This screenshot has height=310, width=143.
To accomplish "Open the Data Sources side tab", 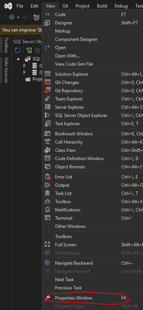I will coord(6,70).
